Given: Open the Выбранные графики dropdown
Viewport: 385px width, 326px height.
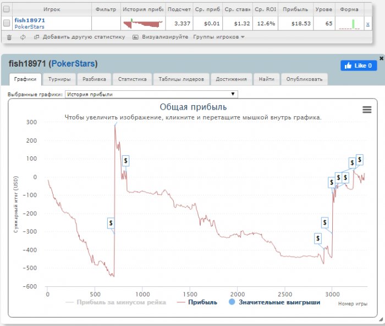Looking at the screenshot, I should point(151,94).
